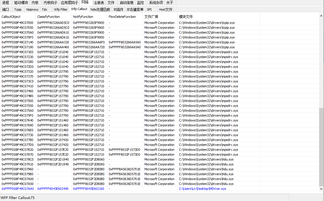Image resolution: width=324 pixels, height=201 pixels.
Task: Select the Host文件 sub-tab
Action: (x=166, y=9)
